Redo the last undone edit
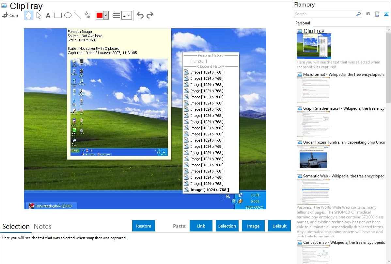 [x=150, y=15]
